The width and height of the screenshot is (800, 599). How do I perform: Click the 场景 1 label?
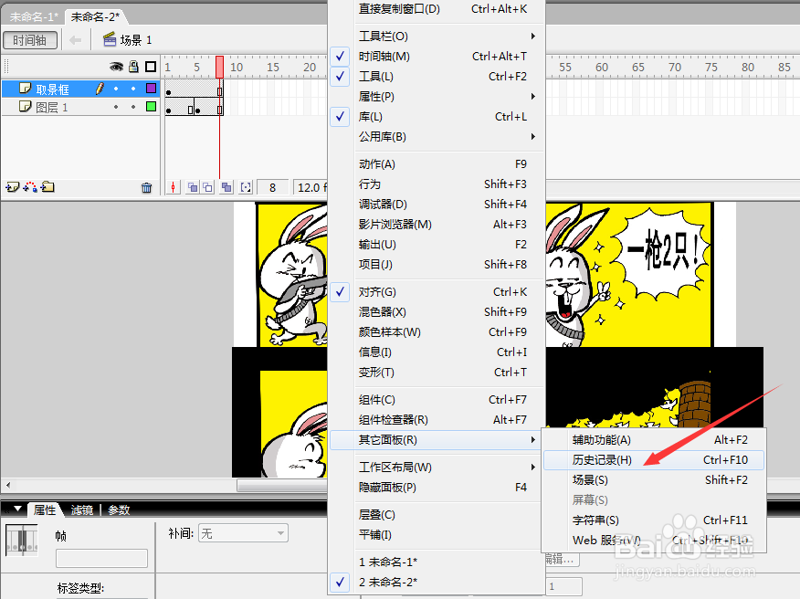(136, 40)
